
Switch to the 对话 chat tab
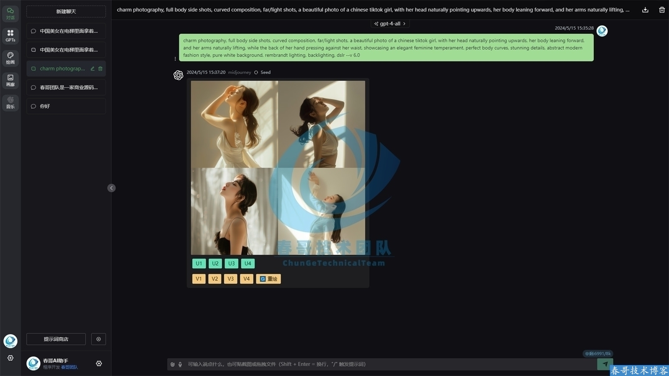[x=10, y=13]
